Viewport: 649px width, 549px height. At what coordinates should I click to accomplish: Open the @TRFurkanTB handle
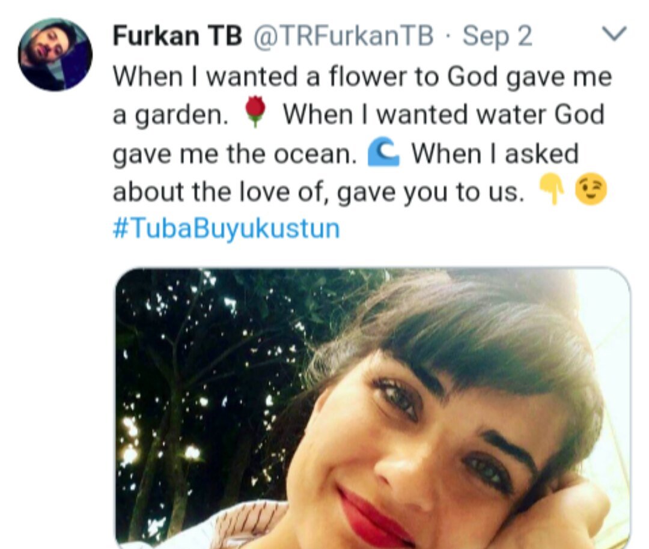343,36
